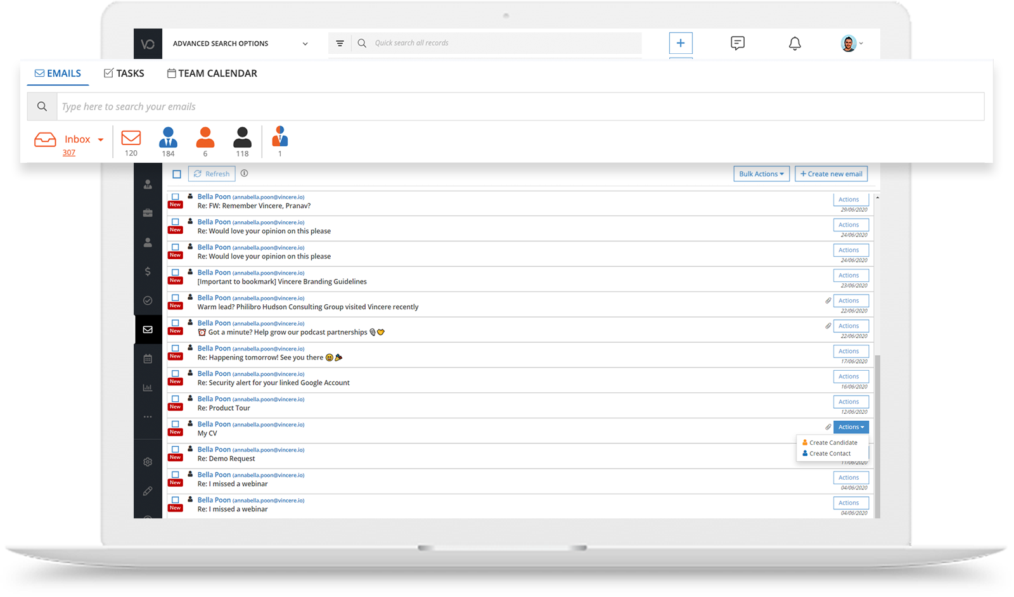Expand the profile avatar menu chevron
Screen dimensions: 1014x597
[861, 44]
